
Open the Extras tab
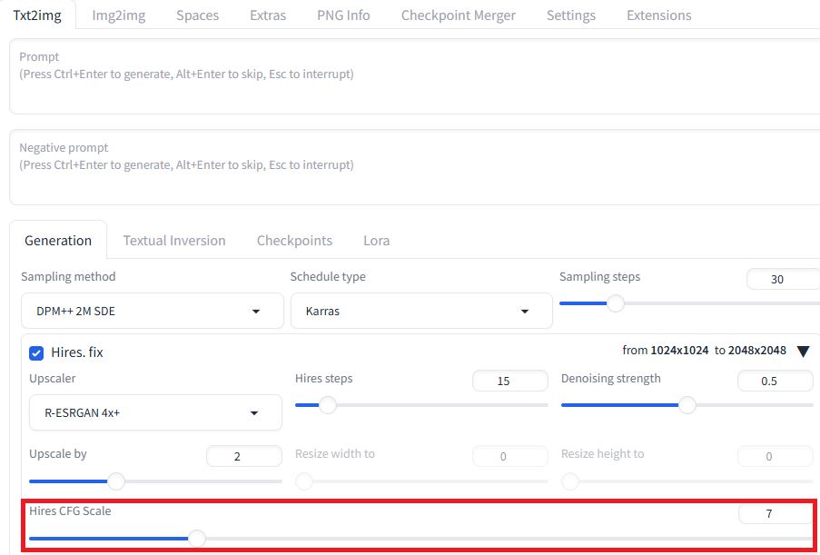click(268, 15)
